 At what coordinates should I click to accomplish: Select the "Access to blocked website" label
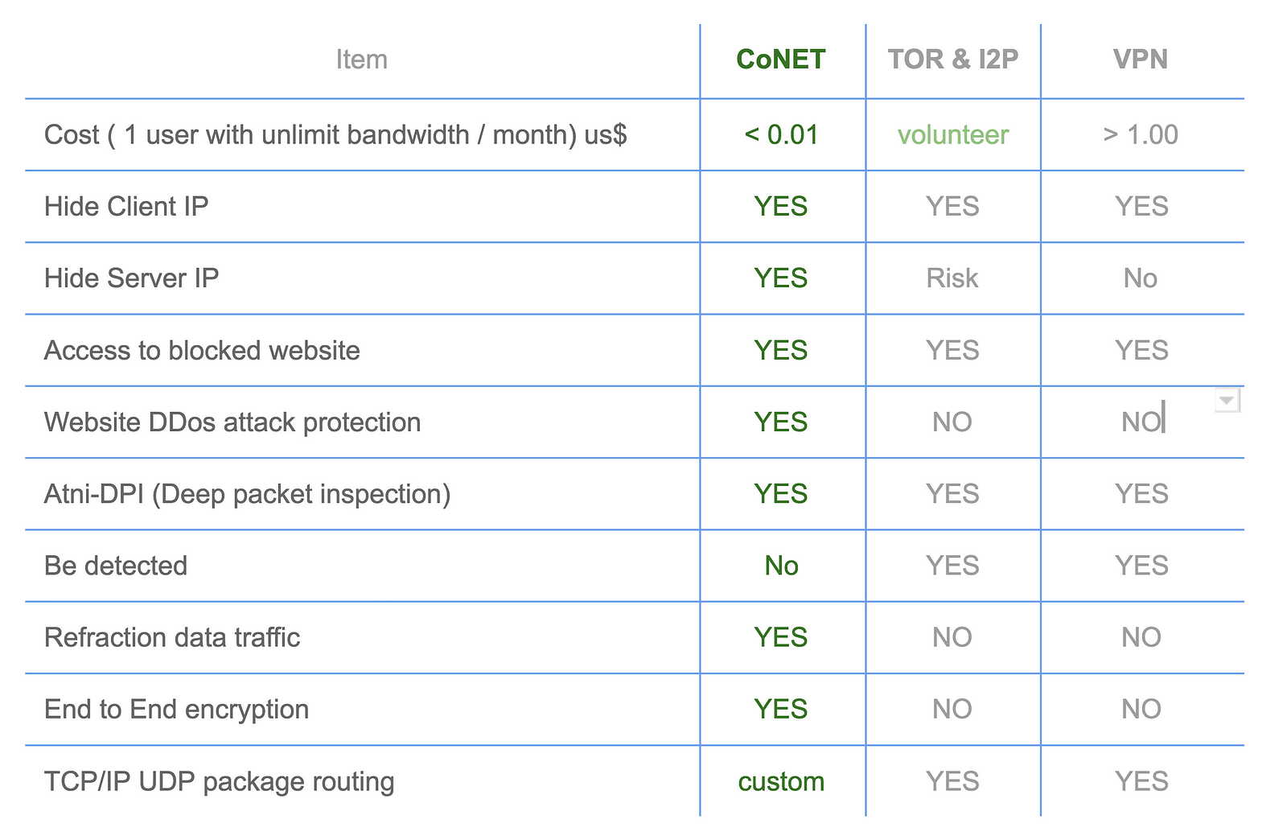[x=202, y=351]
